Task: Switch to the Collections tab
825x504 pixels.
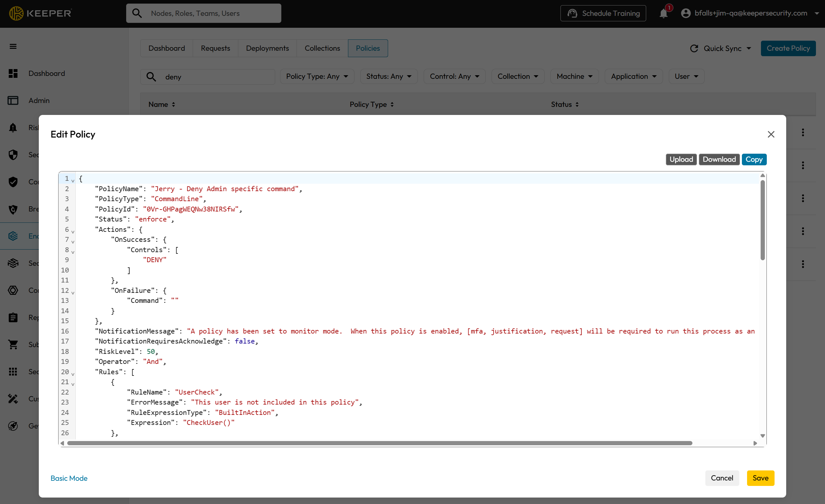Action: coord(322,48)
